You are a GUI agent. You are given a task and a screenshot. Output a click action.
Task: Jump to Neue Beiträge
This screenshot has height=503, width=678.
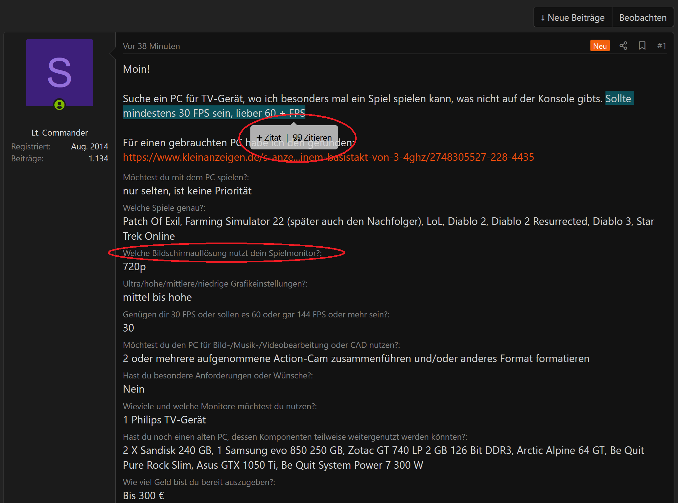(x=573, y=18)
